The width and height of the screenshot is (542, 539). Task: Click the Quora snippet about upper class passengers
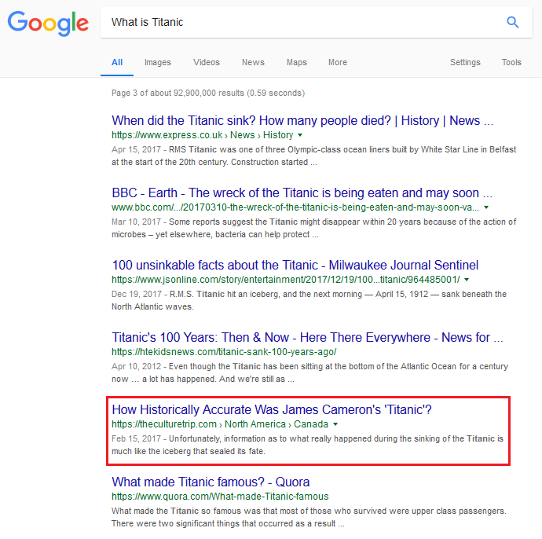click(309, 517)
